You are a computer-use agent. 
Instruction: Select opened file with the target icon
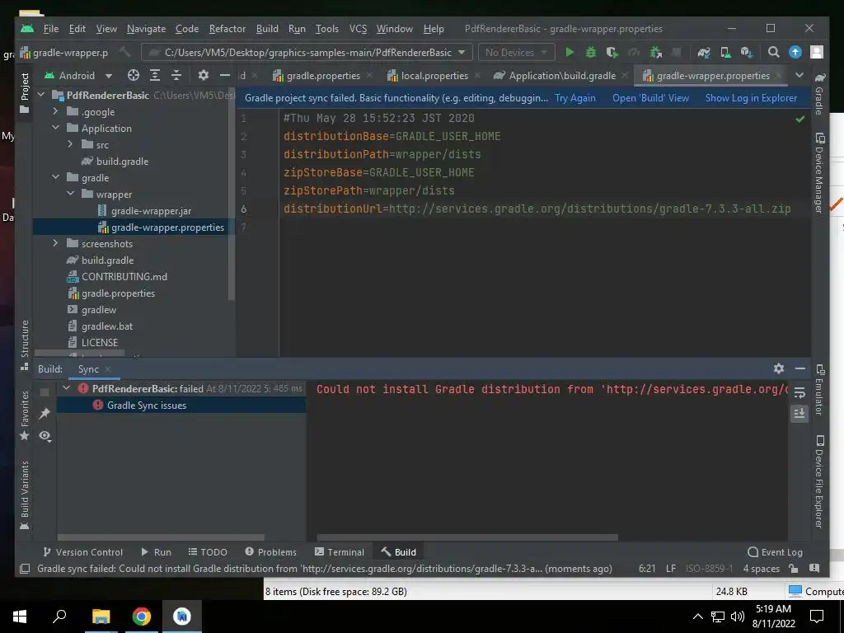coord(133,75)
